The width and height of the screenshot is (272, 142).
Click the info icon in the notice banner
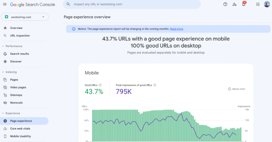[74, 29]
